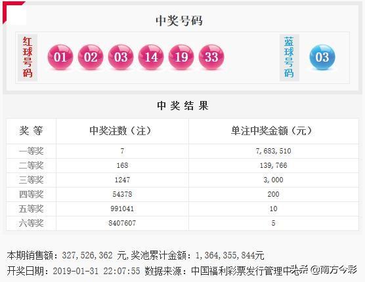Click sixth prize count 8407607
Image resolution: width=365 pixels, height=282 pixels.
click(x=122, y=223)
